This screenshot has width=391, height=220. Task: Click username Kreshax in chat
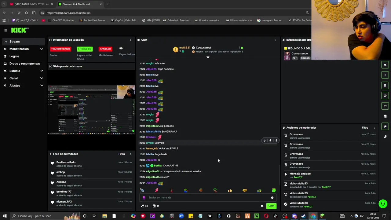click(151, 137)
